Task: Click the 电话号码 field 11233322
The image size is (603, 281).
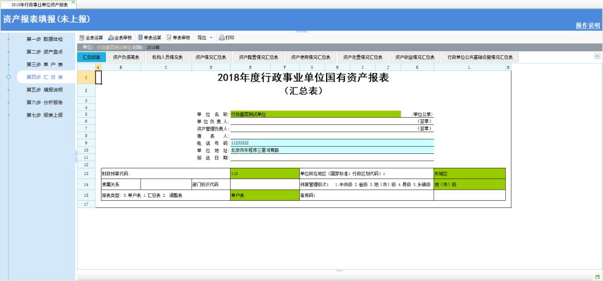Action: [332, 143]
